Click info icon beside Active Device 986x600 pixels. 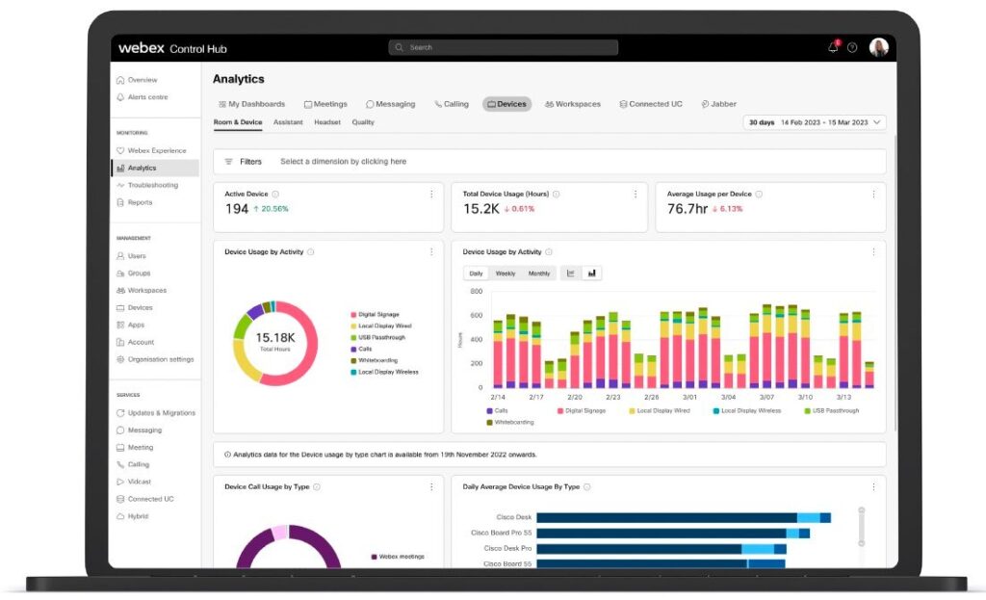pyautogui.click(x=275, y=195)
